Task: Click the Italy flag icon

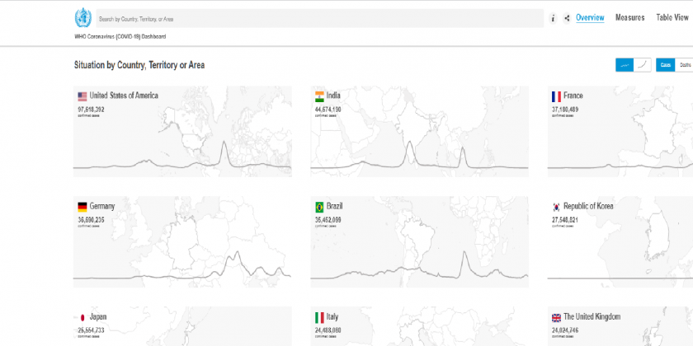Action: point(319,317)
